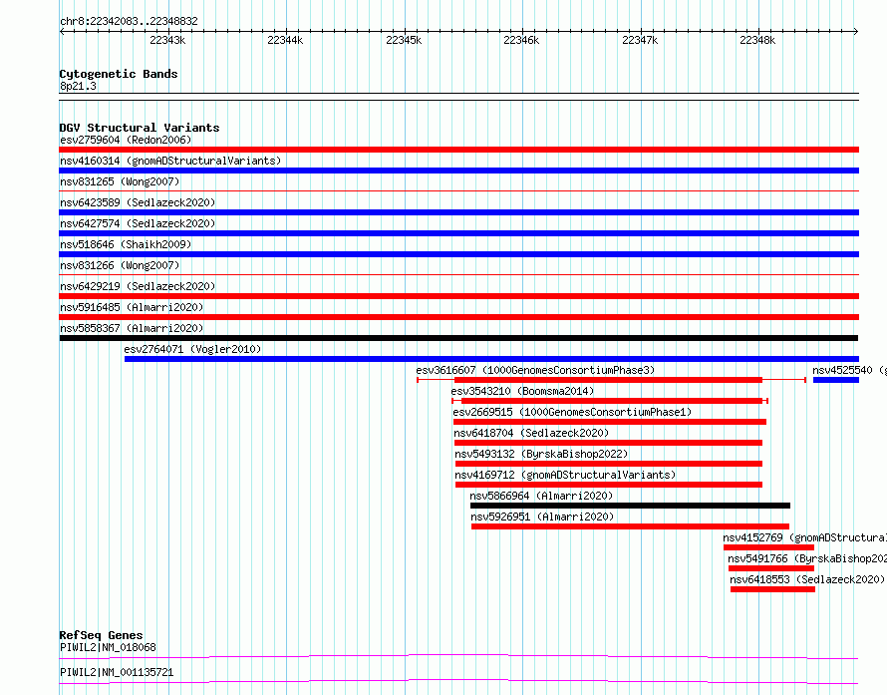Click the ruler's right arrow end
This screenshot has height=695, width=887.
point(856,32)
